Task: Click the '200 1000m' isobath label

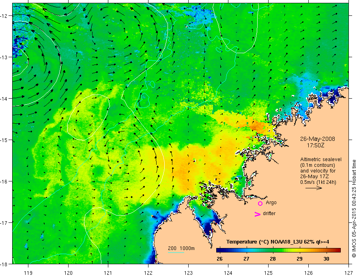Action: pyautogui.click(x=181, y=248)
